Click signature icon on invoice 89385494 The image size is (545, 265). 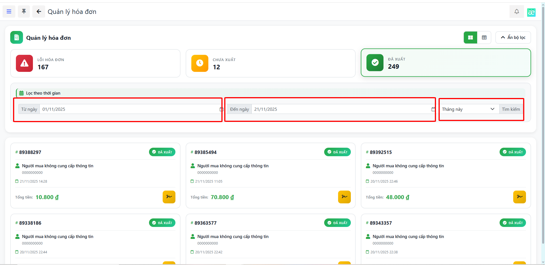tap(344, 197)
